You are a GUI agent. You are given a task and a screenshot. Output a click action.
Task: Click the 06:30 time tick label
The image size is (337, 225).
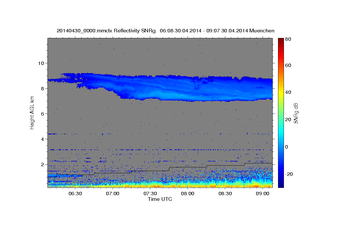click(75, 194)
